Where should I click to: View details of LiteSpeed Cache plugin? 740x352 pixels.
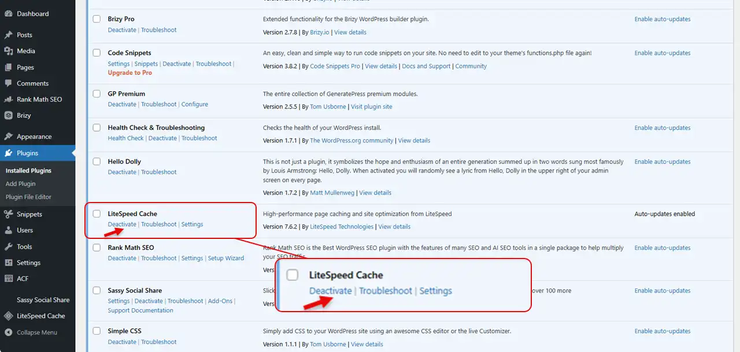(x=394, y=227)
